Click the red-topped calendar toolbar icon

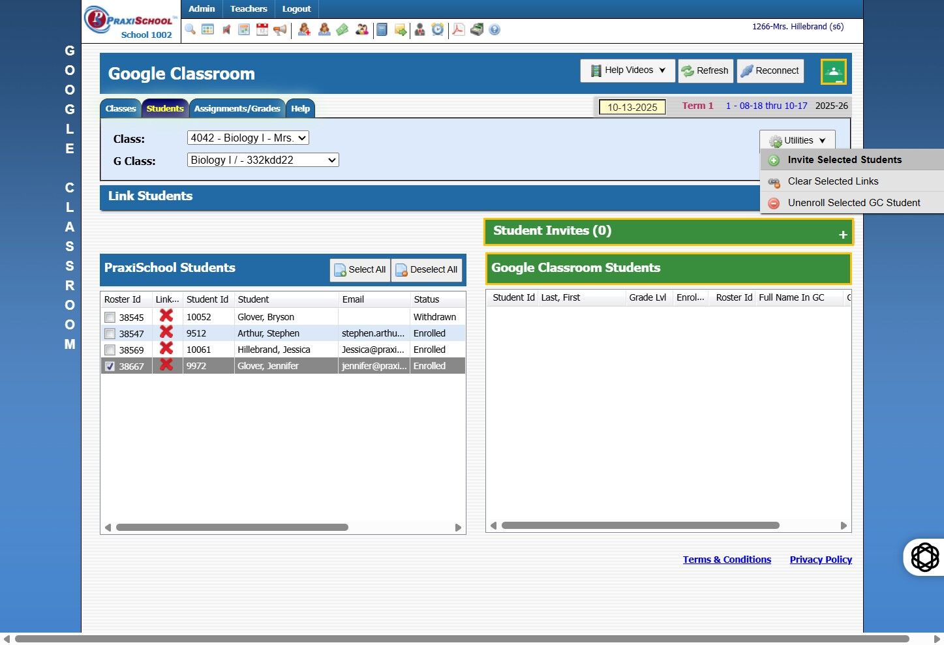click(262, 29)
